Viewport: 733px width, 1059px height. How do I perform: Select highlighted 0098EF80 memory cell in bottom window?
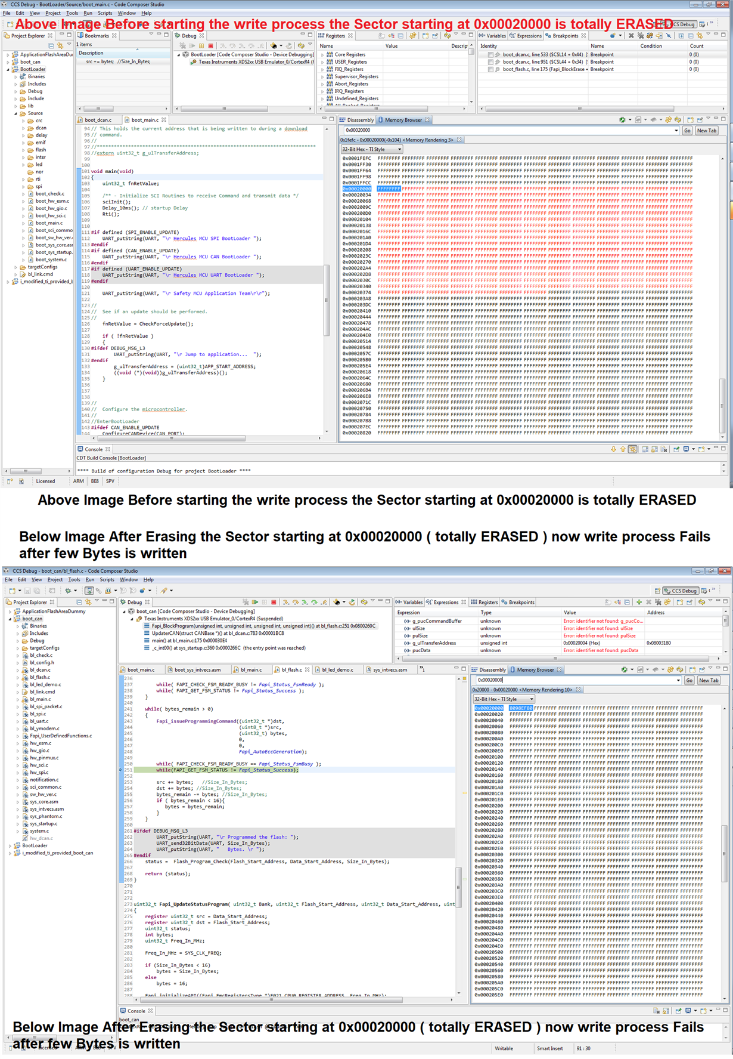[521, 708]
